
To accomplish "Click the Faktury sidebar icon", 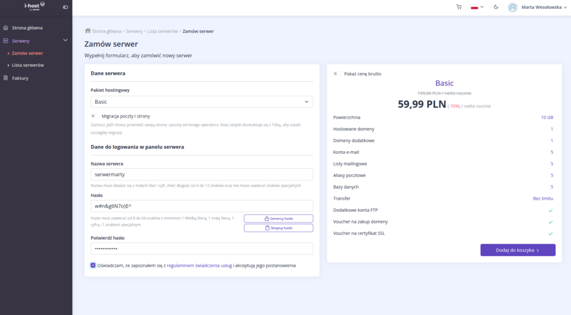I will [x=6, y=78].
